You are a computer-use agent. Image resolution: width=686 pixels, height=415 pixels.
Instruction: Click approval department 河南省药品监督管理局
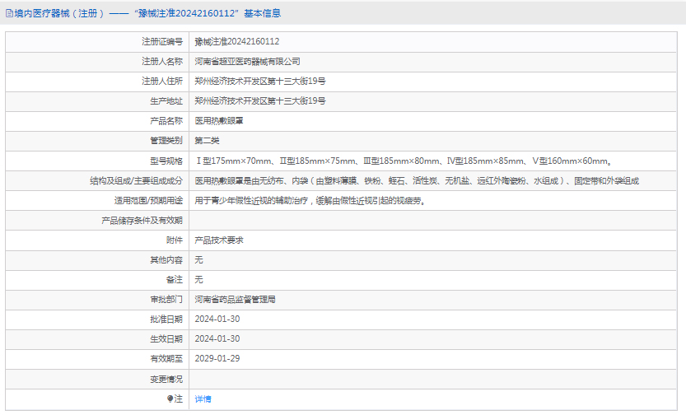click(x=235, y=300)
